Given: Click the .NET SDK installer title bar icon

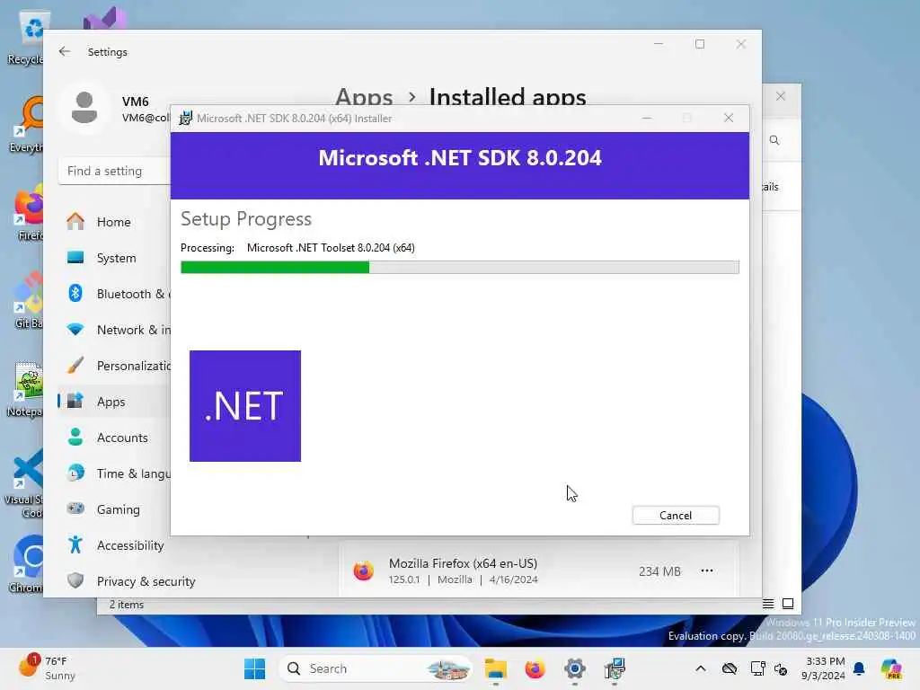Looking at the screenshot, I should pyautogui.click(x=185, y=118).
